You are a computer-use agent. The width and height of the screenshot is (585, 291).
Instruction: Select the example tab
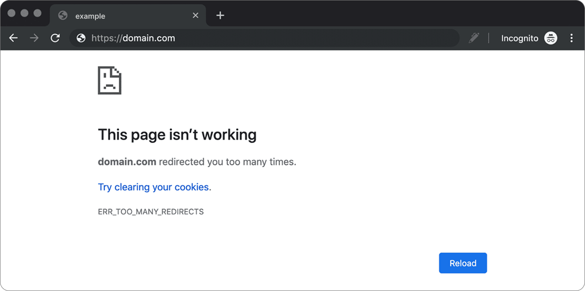click(128, 16)
